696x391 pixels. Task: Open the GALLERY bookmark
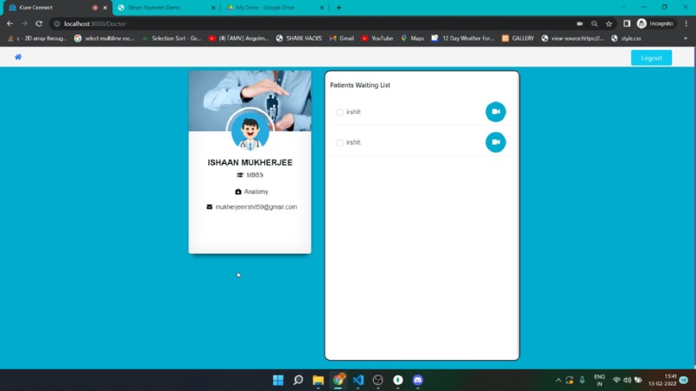click(517, 39)
